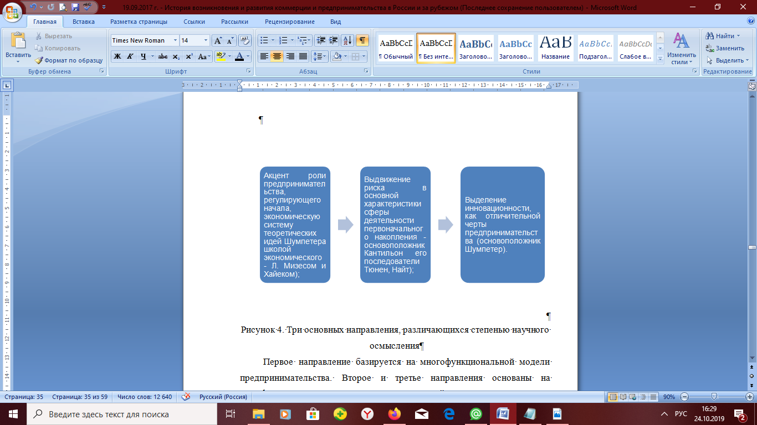Switch to Рассылки tab
The image size is (757, 425).
(234, 22)
